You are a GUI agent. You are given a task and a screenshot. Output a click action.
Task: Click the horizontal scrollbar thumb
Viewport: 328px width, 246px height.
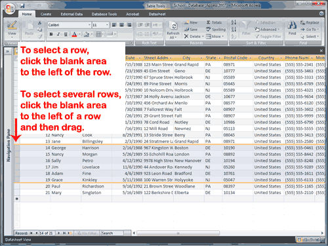pyautogui.click(x=178, y=233)
